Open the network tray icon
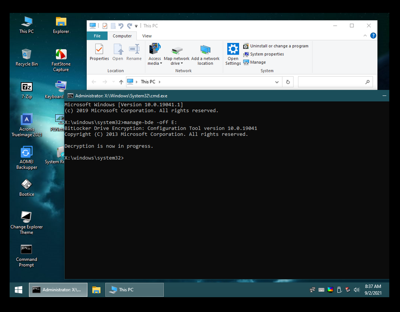The height and width of the screenshot is (312, 400). click(312, 290)
